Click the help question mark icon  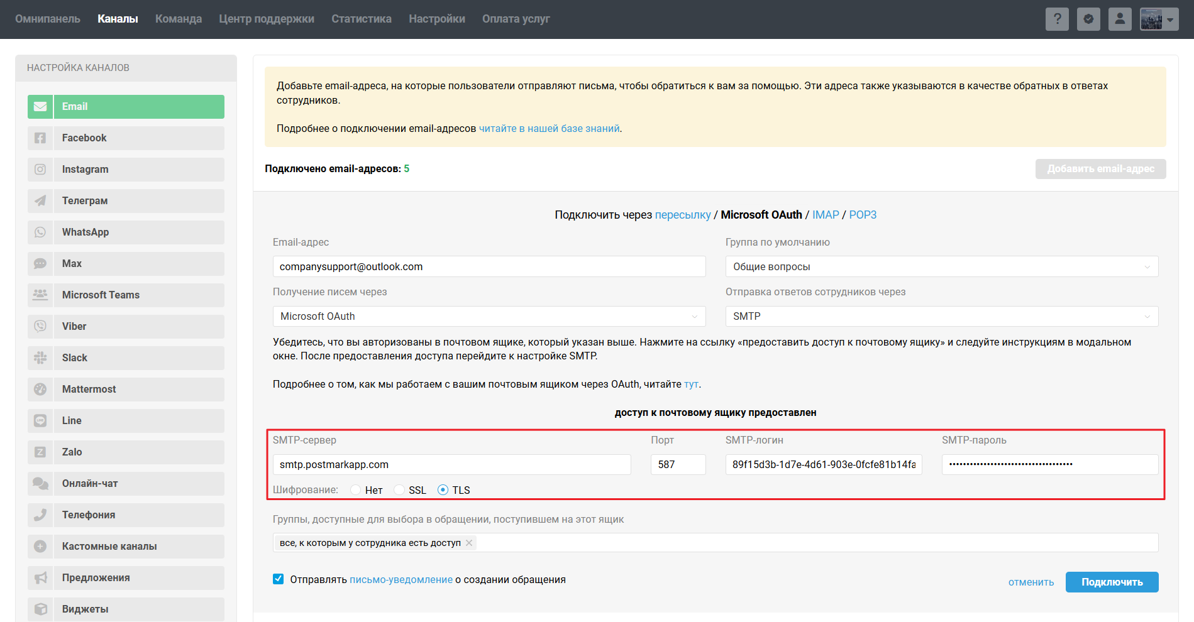[1057, 19]
